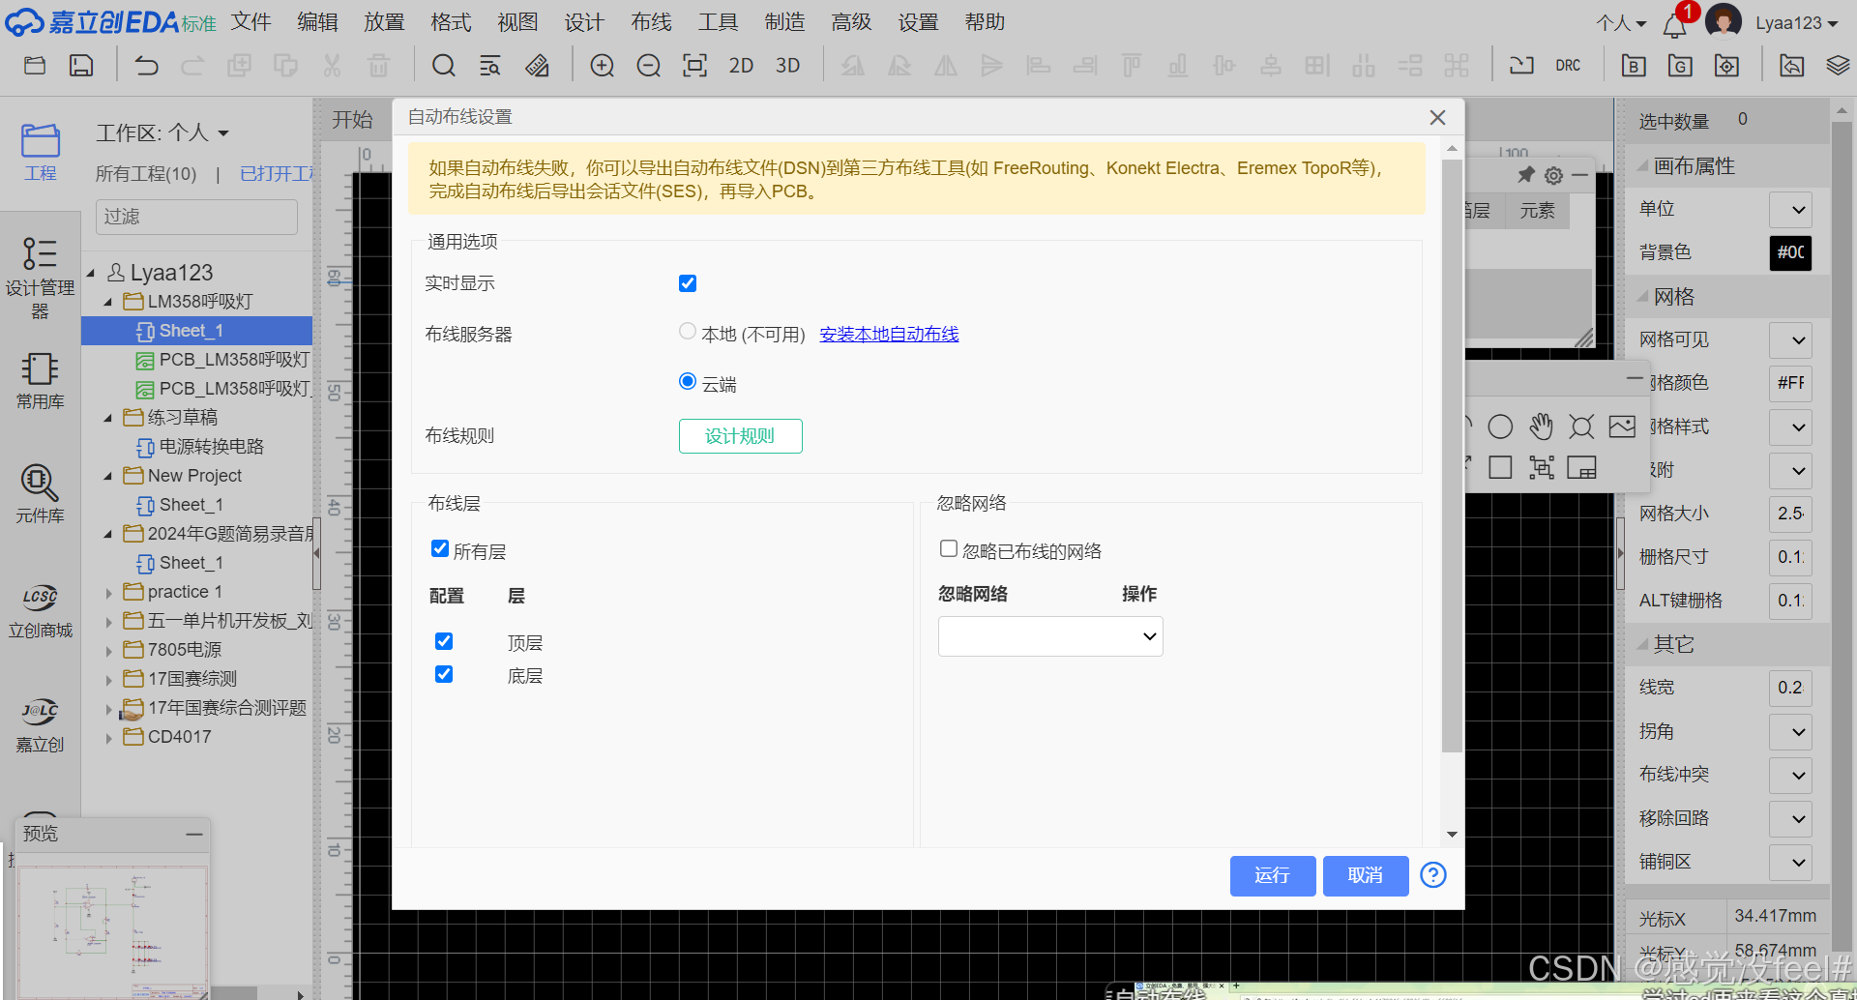Open the 编辑 menu

(317, 21)
